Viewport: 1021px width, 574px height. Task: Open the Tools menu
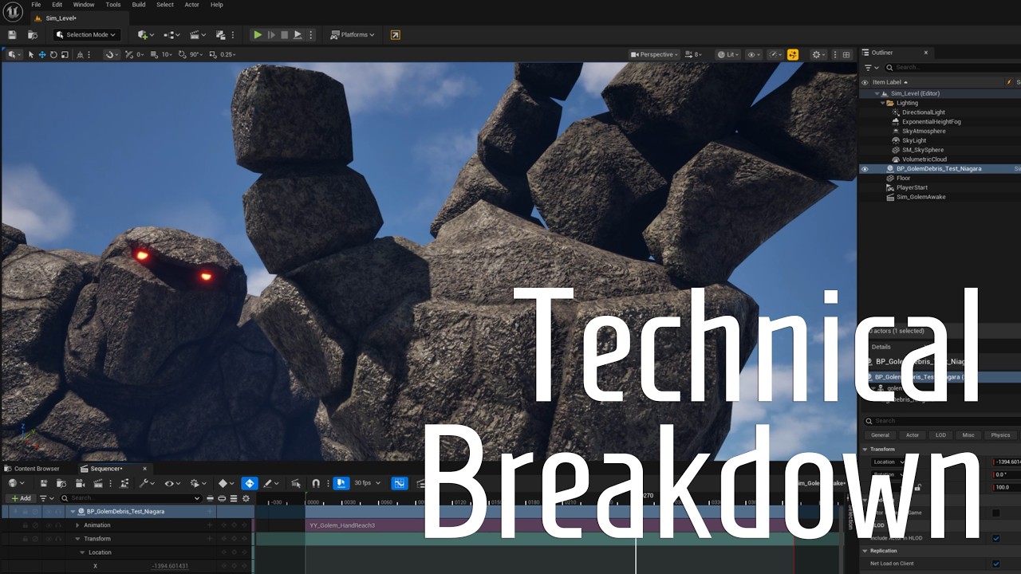coord(113,5)
